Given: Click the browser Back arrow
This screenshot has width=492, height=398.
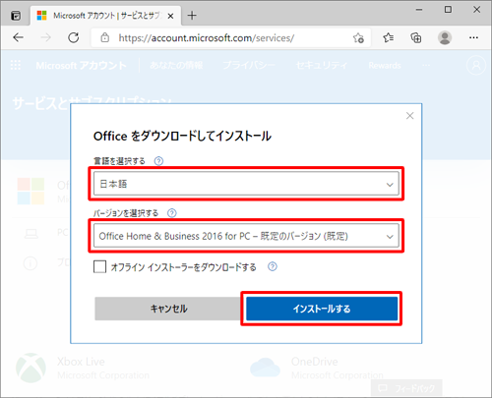Looking at the screenshot, I should tap(18, 37).
